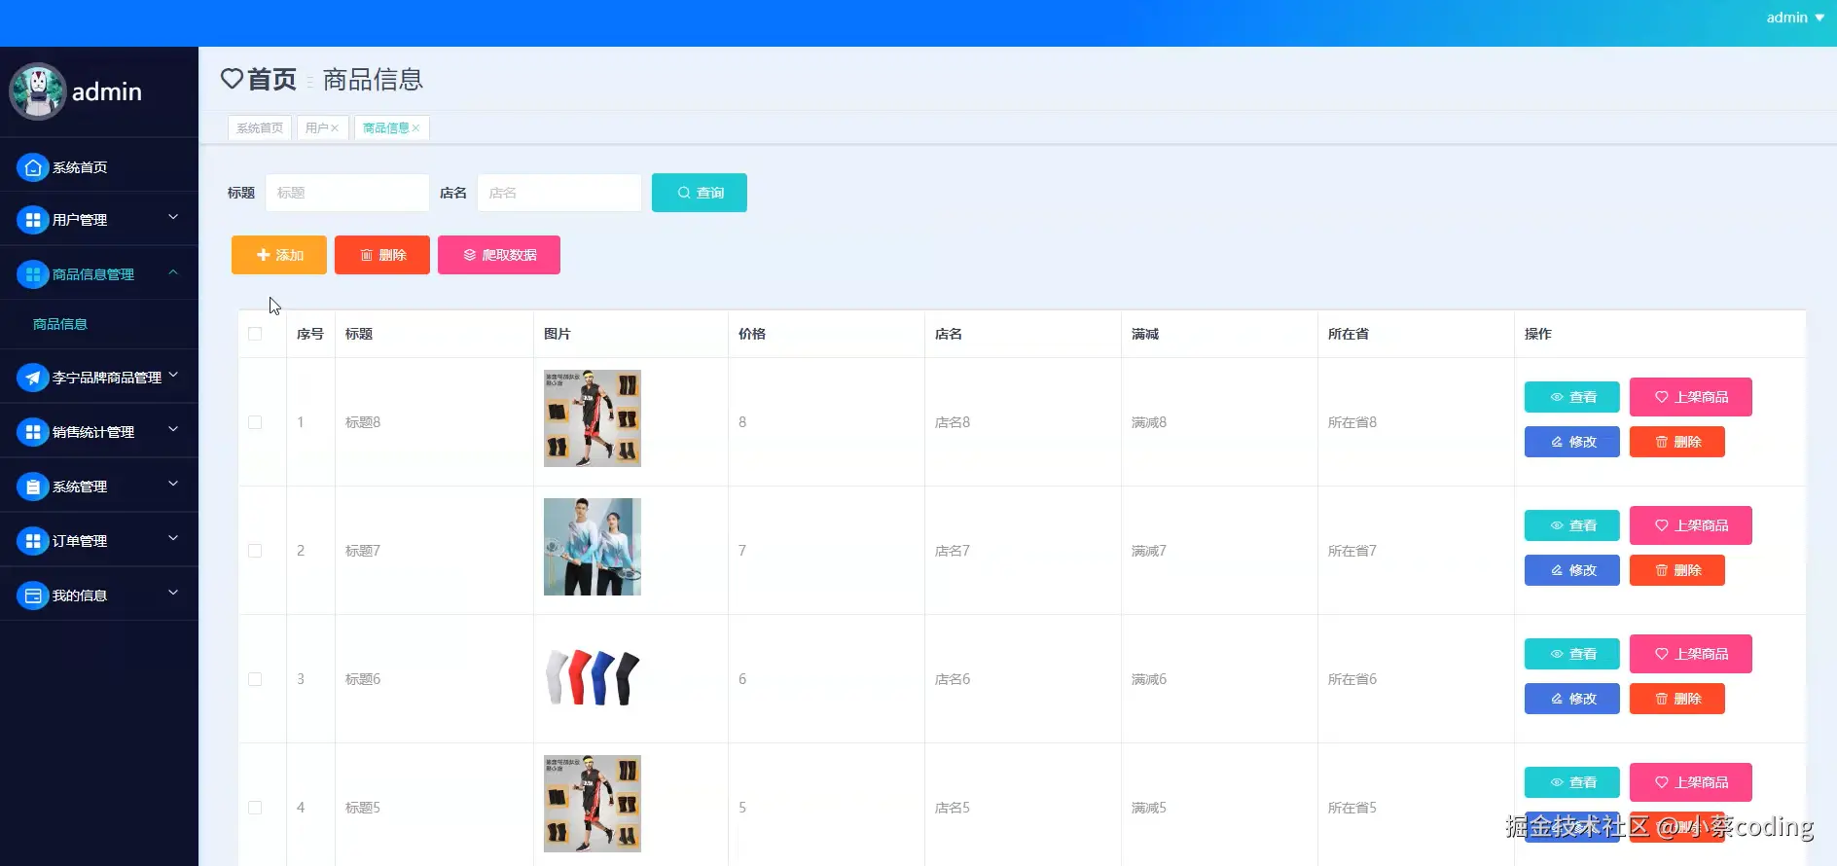Click the orange 添加 button

pos(279,255)
